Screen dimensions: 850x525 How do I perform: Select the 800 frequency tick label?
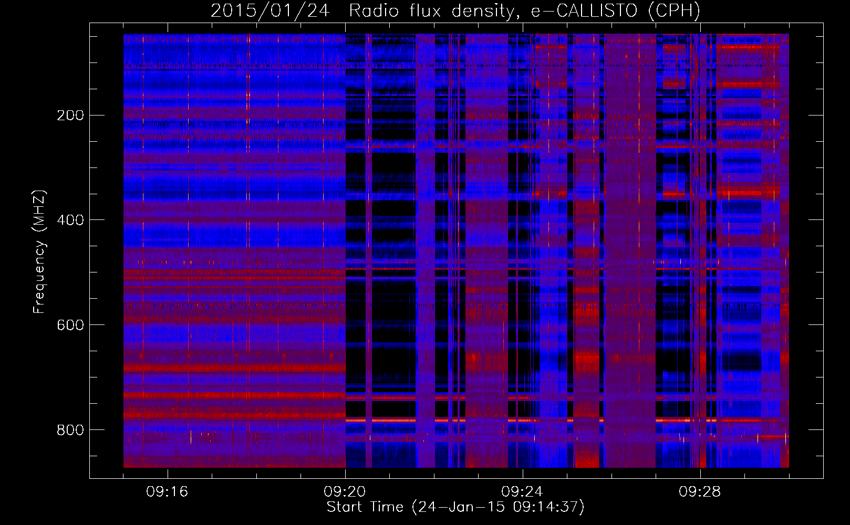pos(70,430)
